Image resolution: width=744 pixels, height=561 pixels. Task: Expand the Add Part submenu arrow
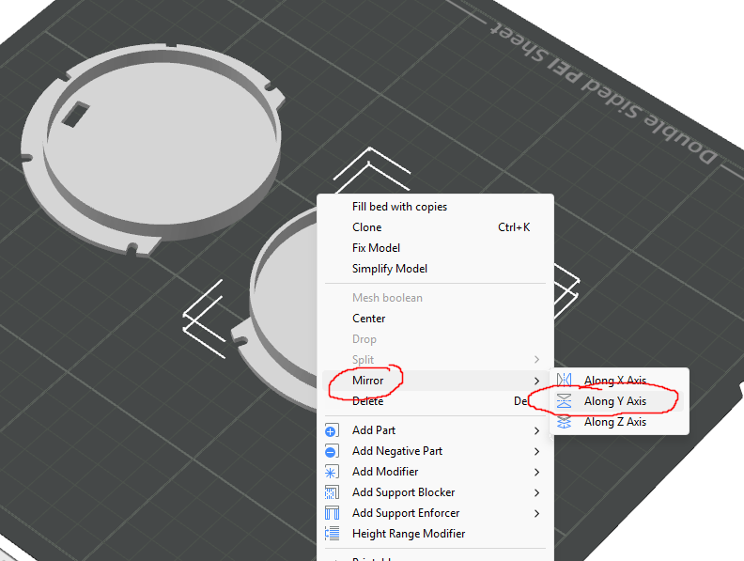pos(536,430)
